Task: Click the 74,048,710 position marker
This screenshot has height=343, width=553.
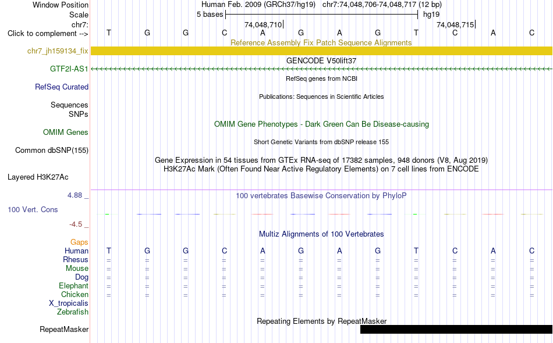Action: [264, 25]
